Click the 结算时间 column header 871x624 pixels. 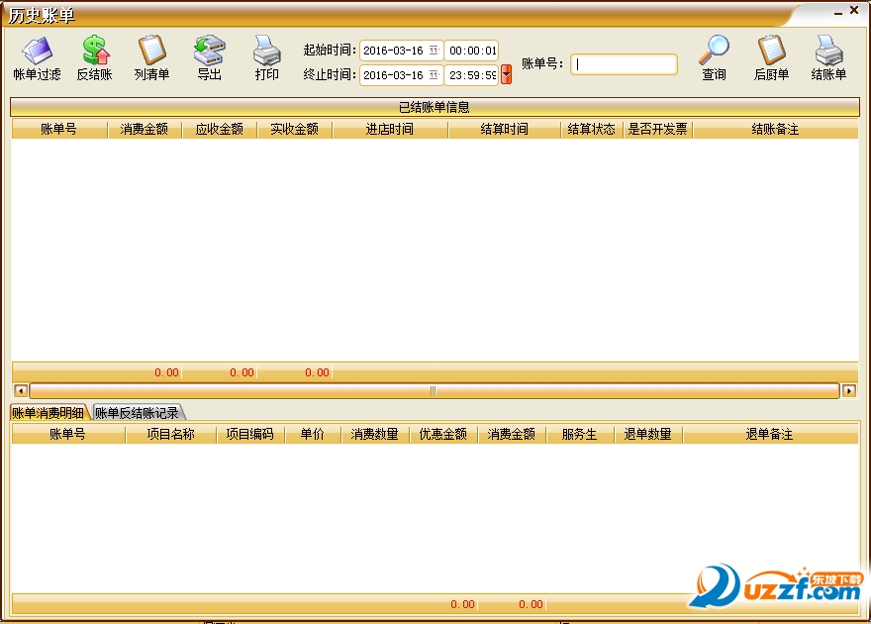coord(505,129)
